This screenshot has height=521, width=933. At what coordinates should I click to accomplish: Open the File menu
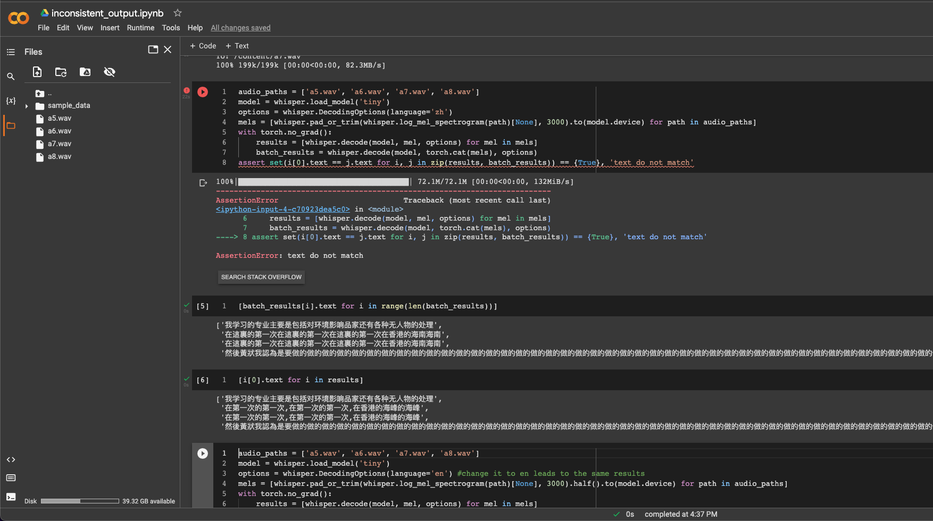pos(44,28)
